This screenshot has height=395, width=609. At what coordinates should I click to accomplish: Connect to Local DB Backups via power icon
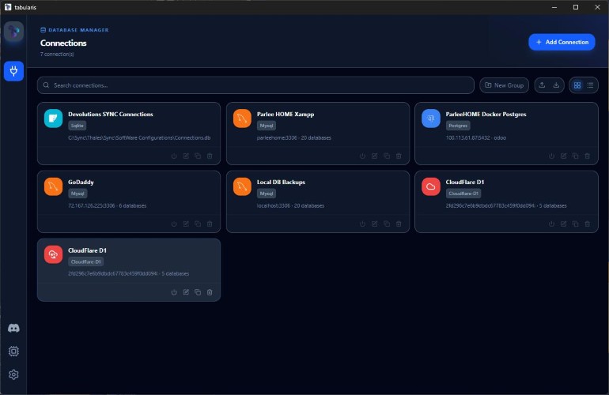click(362, 224)
